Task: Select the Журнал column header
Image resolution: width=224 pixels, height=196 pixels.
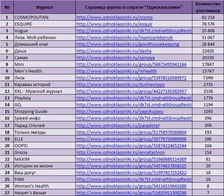Action: tap(44, 7)
